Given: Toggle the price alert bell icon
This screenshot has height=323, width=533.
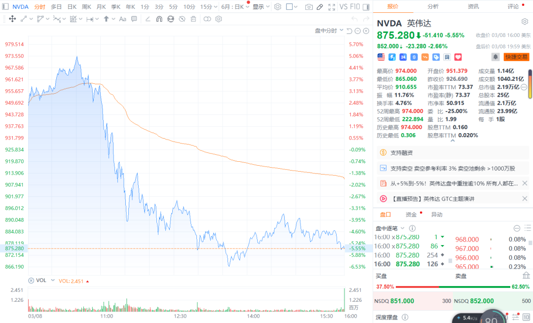Looking at the screenshot, I should [x=495, y=57].
